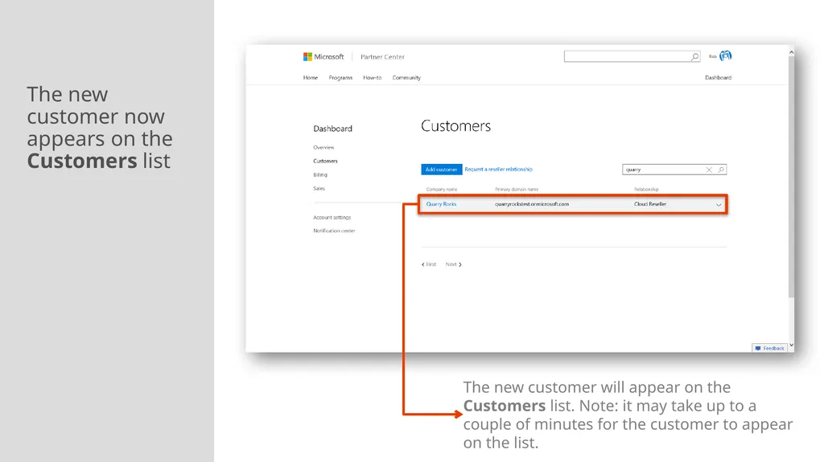The image size is (824, 462).
Task: Open the user profile avatar icon
Action: point(726,55)
